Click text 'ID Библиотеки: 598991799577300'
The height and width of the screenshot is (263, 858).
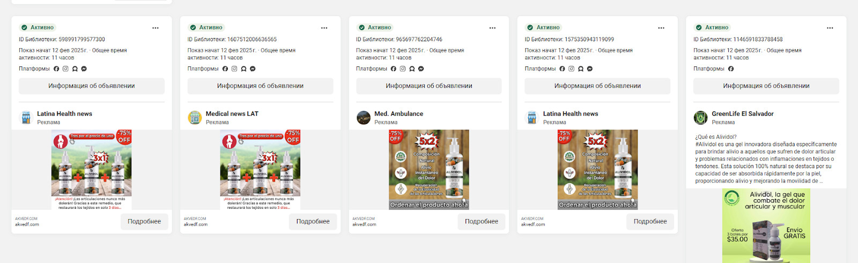[x=62, y=39]
